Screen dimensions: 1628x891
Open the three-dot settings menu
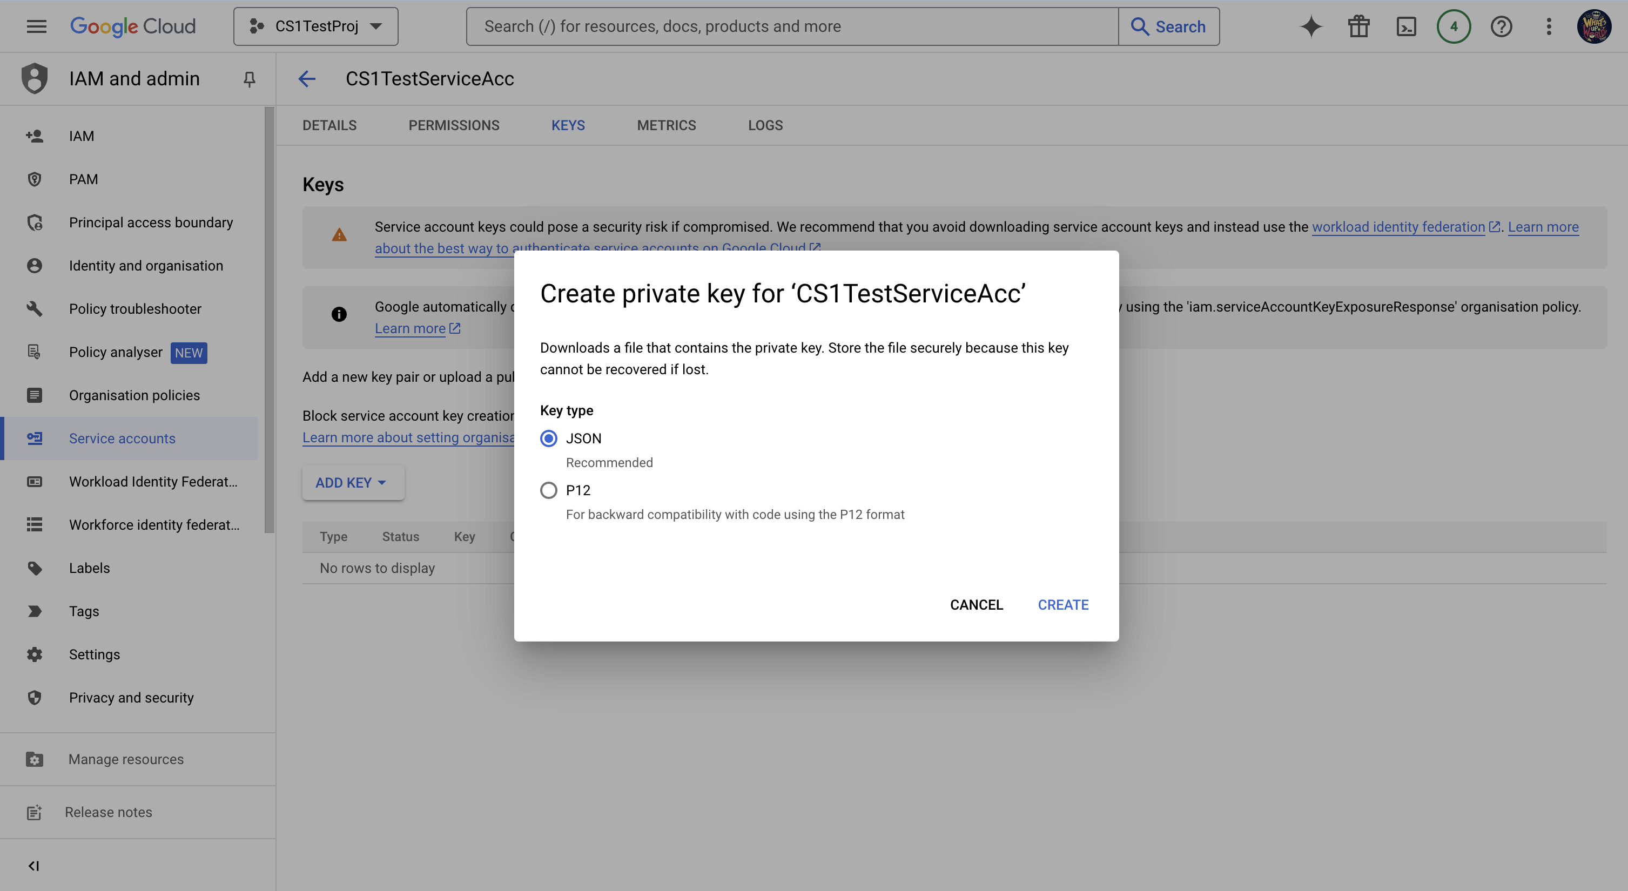coord(1549,26)
